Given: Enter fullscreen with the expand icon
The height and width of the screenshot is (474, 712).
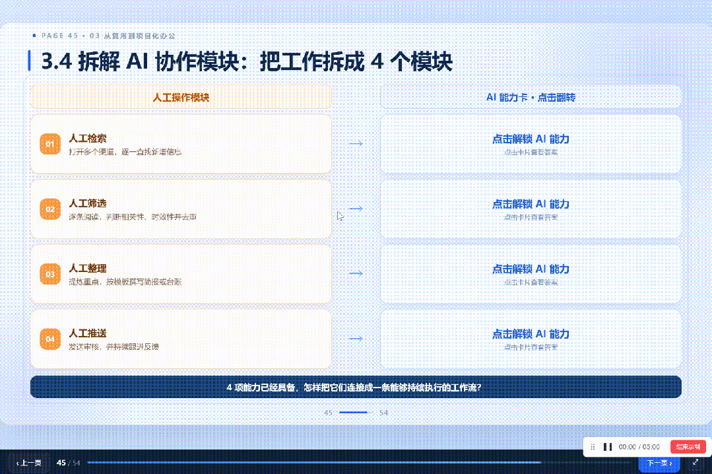Looking at the screenshot, I should coord(696,462).
